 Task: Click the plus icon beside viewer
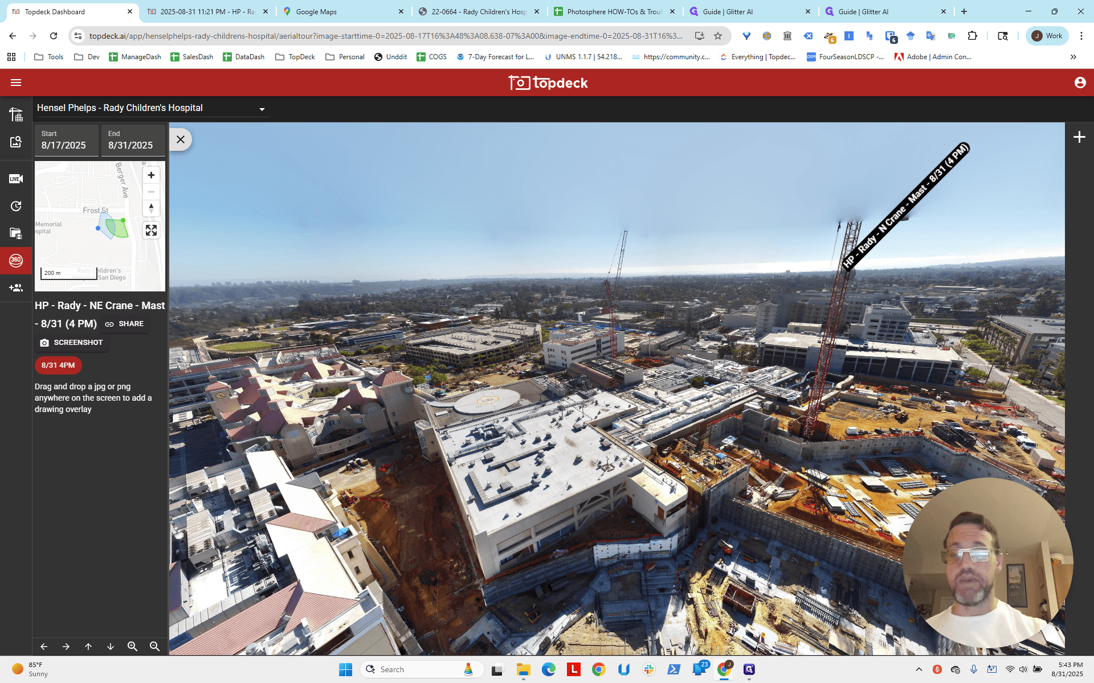(x=1079, y=137)
